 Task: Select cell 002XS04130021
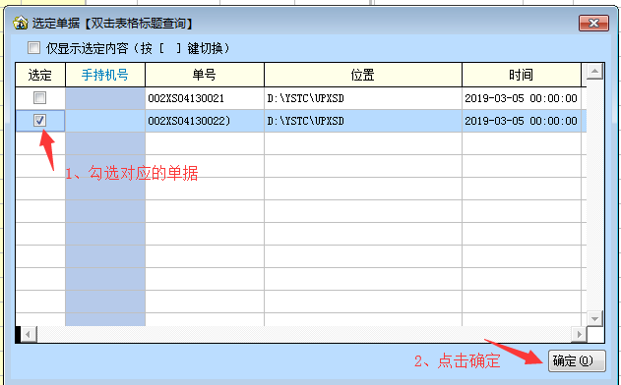click(x=205, y=98)
